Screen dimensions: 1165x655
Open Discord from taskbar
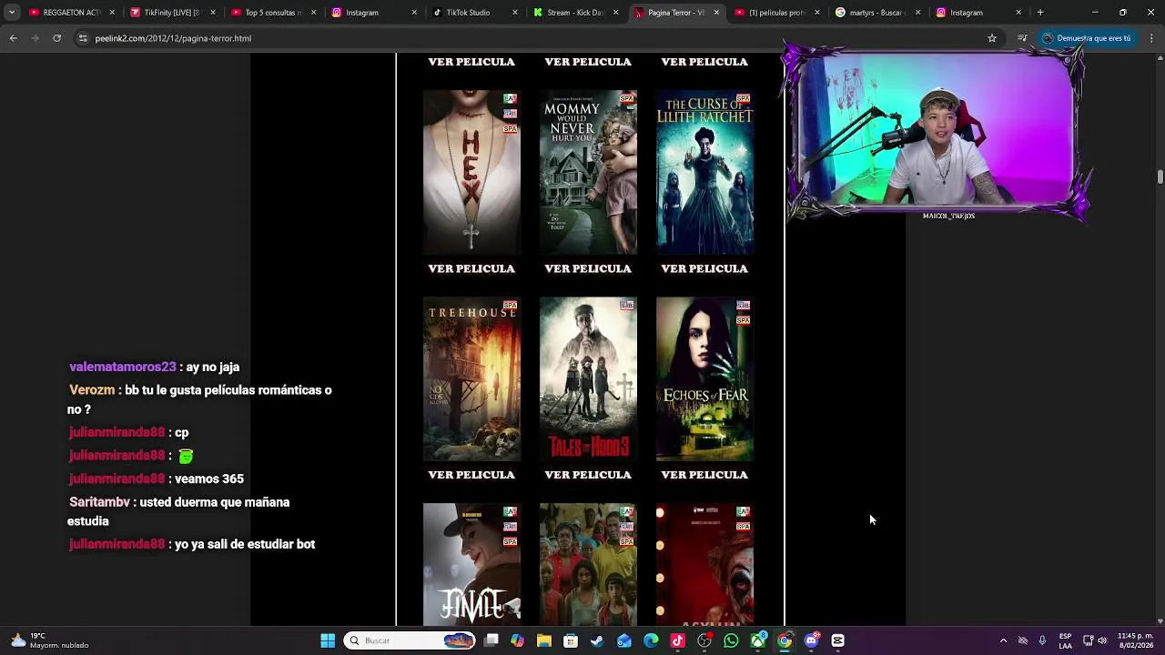point(811,640)
